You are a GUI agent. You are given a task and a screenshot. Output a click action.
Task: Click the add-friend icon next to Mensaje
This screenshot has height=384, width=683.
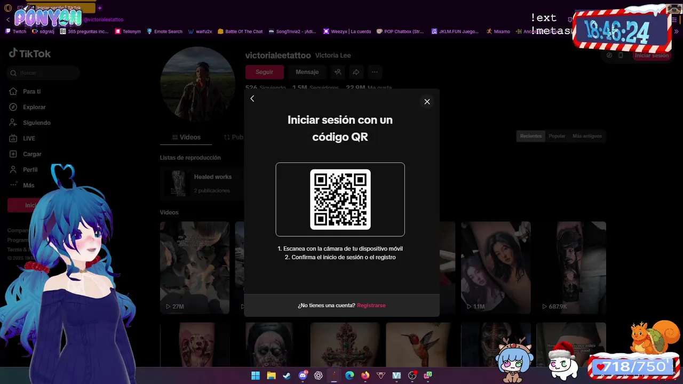(337, 72)
